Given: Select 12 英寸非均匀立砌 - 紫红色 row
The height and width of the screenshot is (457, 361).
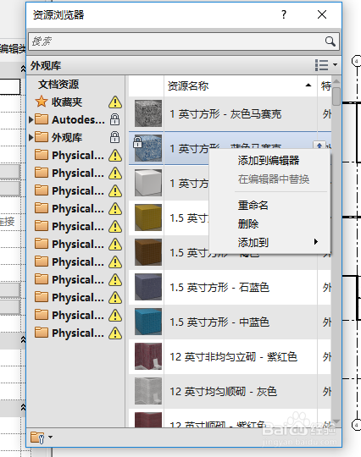Looking at the screenshot, I should (x=230, y=357).
